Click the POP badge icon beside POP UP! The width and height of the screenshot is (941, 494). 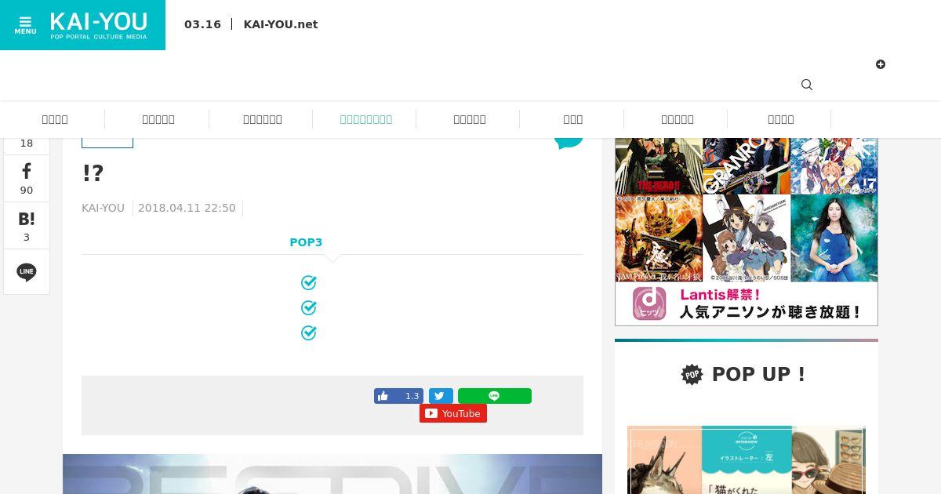point(692,375)
